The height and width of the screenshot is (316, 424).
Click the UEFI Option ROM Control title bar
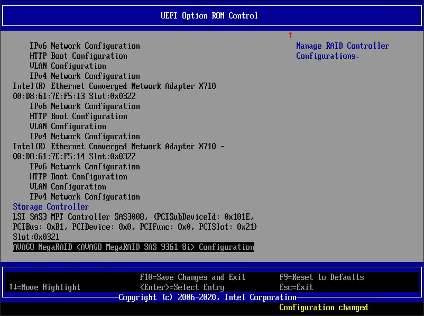[x=211, y=15]
